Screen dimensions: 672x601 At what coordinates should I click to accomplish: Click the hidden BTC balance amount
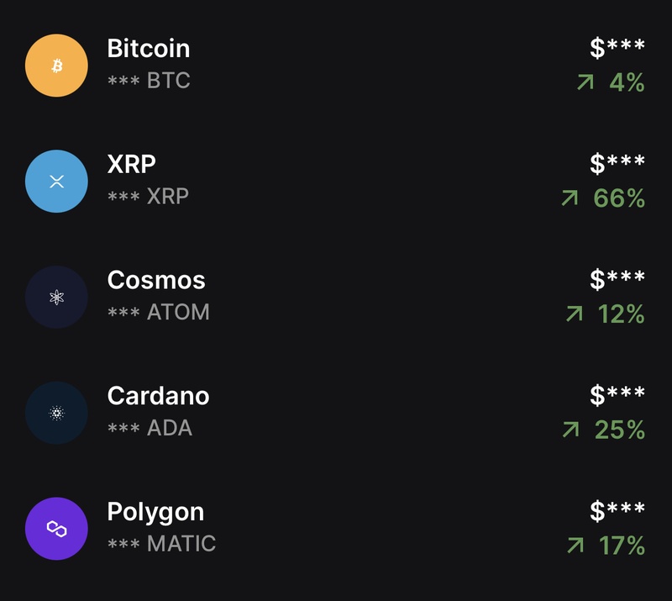pyautogui.click(x=149, y=82)
